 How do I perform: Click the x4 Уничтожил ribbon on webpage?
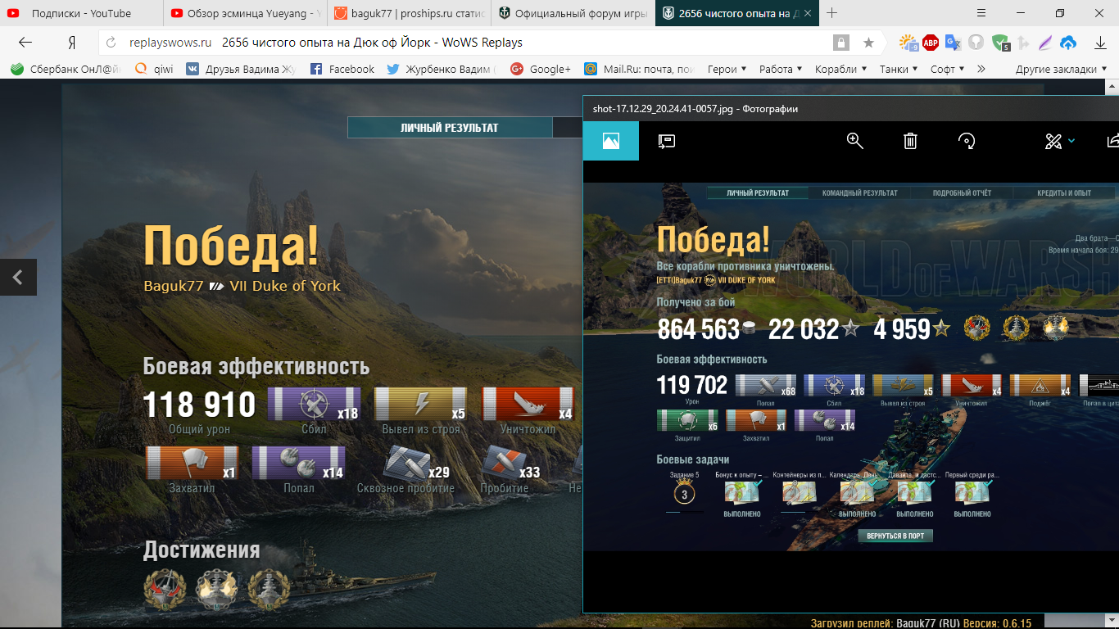[528, 404]
